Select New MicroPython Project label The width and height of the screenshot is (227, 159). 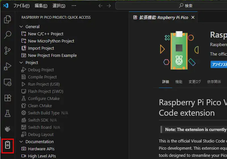[x=51, y=41]
